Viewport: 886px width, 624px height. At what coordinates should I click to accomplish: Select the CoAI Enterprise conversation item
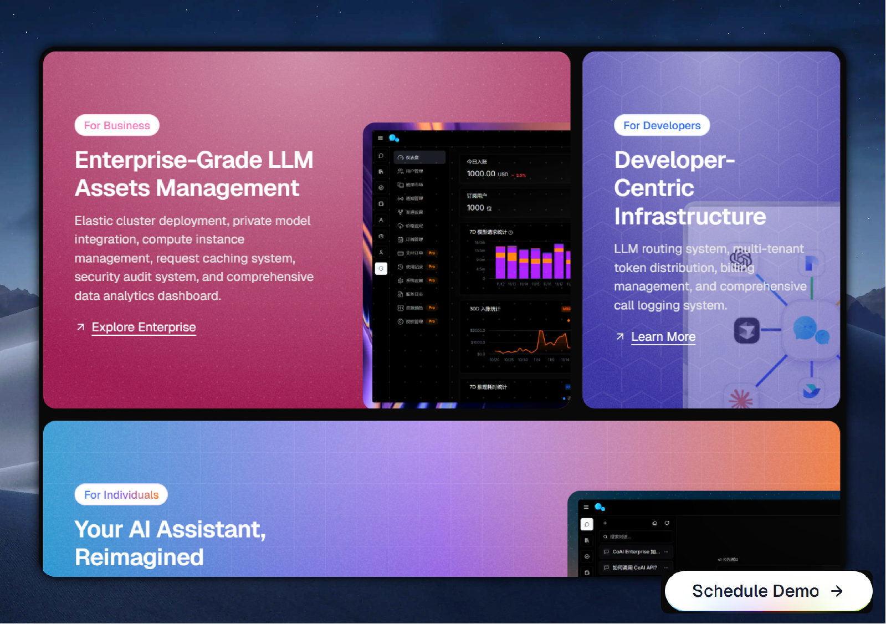(x=636, y=552)
